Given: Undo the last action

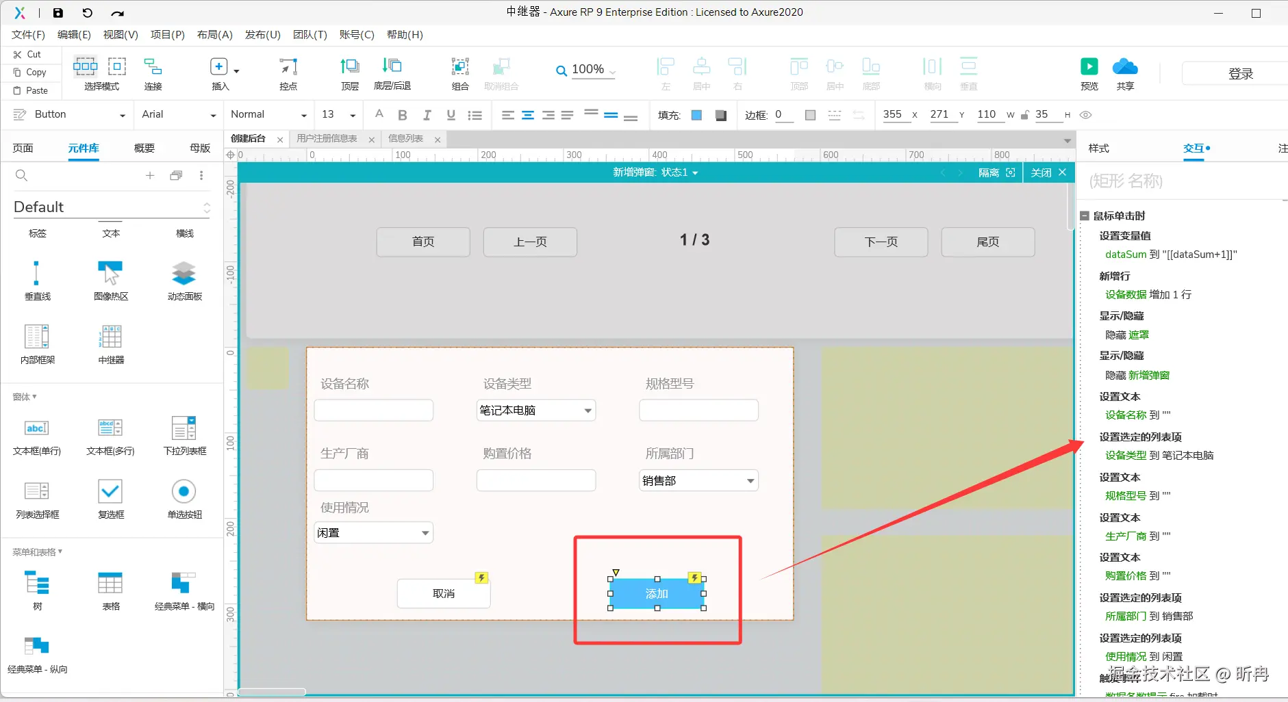Looking at the screenshot, I should tap(87, 12).
